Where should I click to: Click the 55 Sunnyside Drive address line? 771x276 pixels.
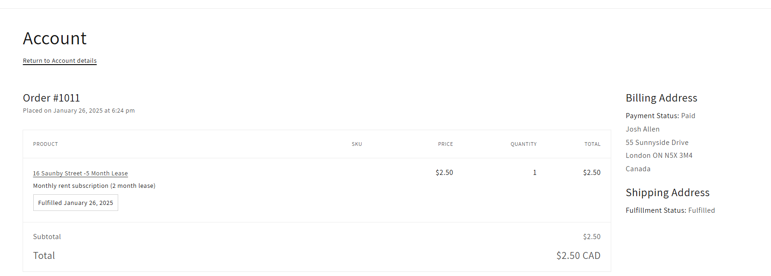coord(657,143)
